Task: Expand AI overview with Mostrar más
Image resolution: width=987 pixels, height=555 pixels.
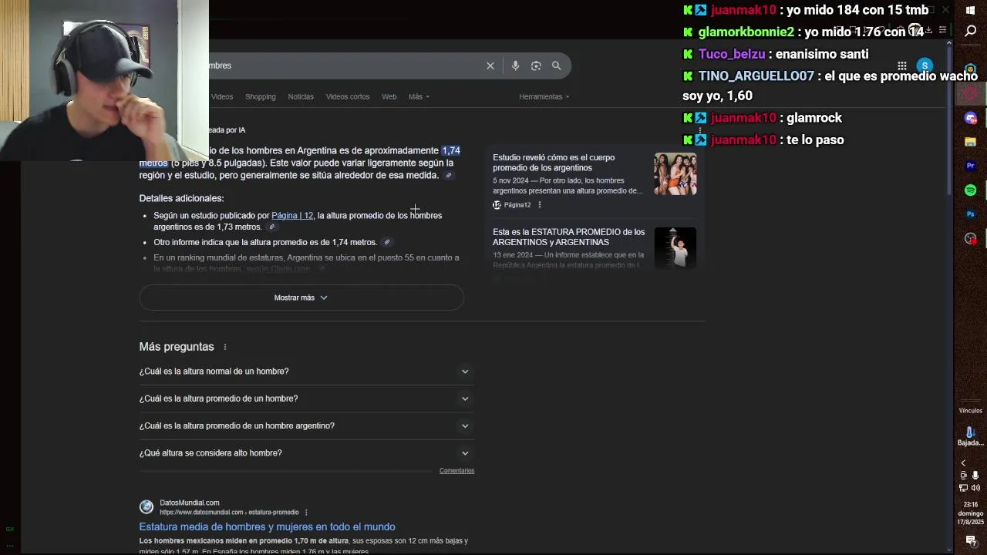Action: [x=301, y=298]
